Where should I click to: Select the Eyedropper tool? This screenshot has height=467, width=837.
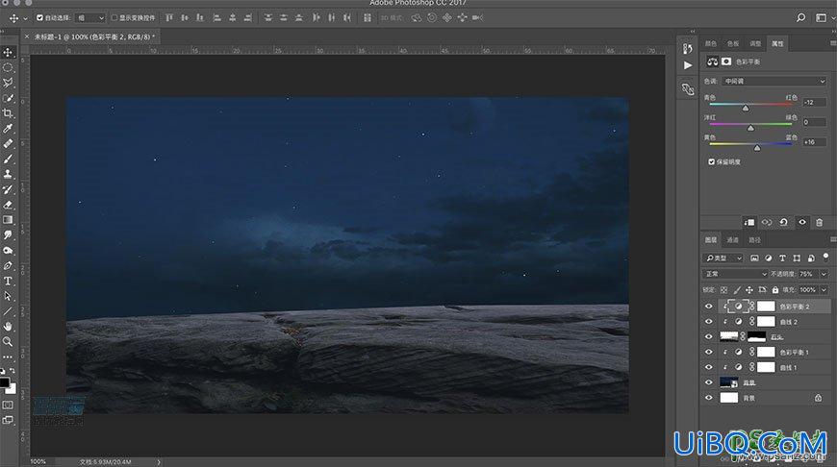8,129
